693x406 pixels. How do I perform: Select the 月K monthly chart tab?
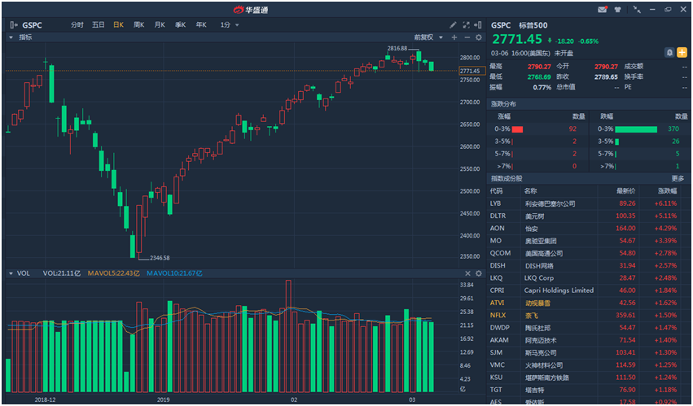pos(160,25)
